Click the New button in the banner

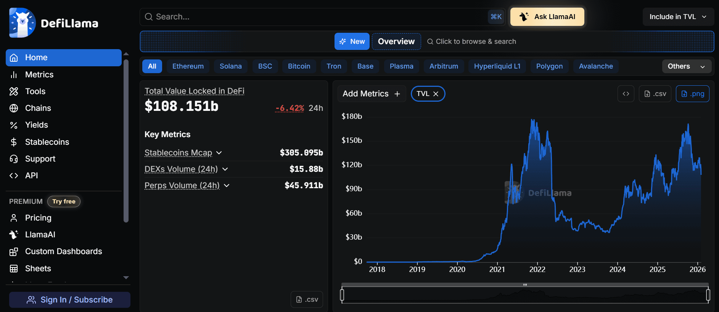[352, 42]
